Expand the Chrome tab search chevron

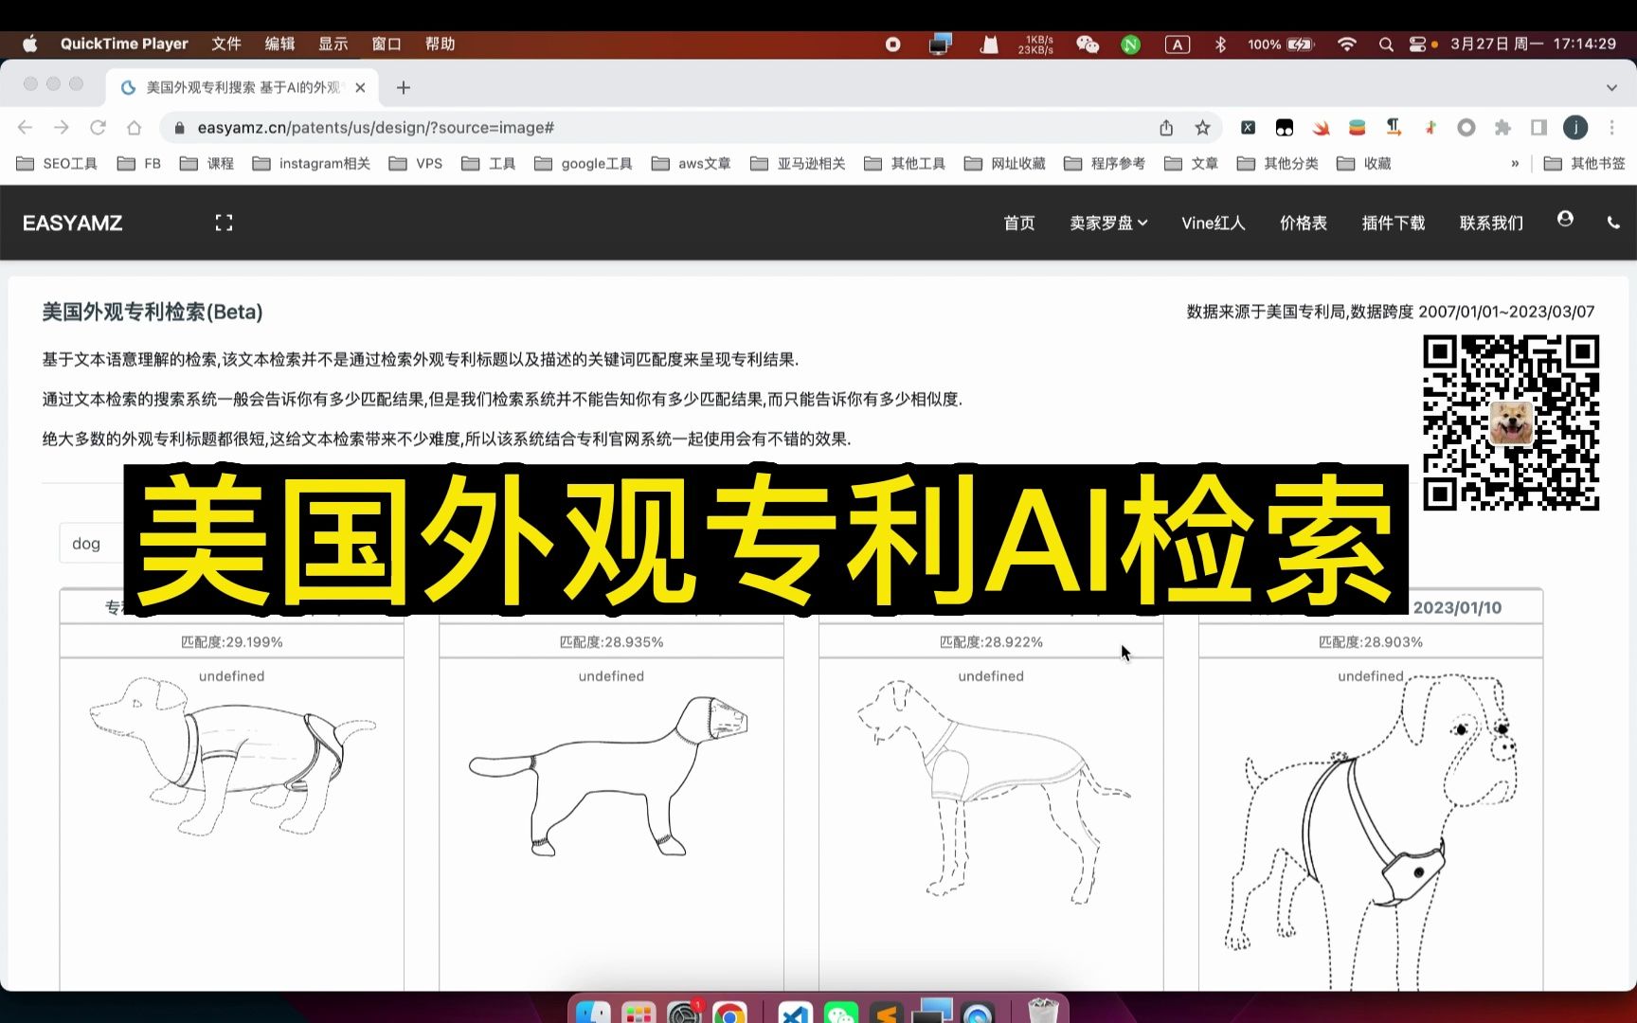1611,87
